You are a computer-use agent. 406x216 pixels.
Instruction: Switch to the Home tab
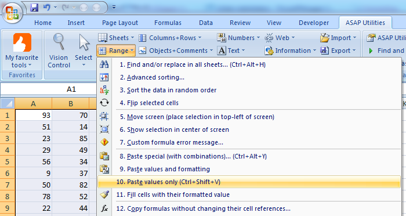[43, 23]
